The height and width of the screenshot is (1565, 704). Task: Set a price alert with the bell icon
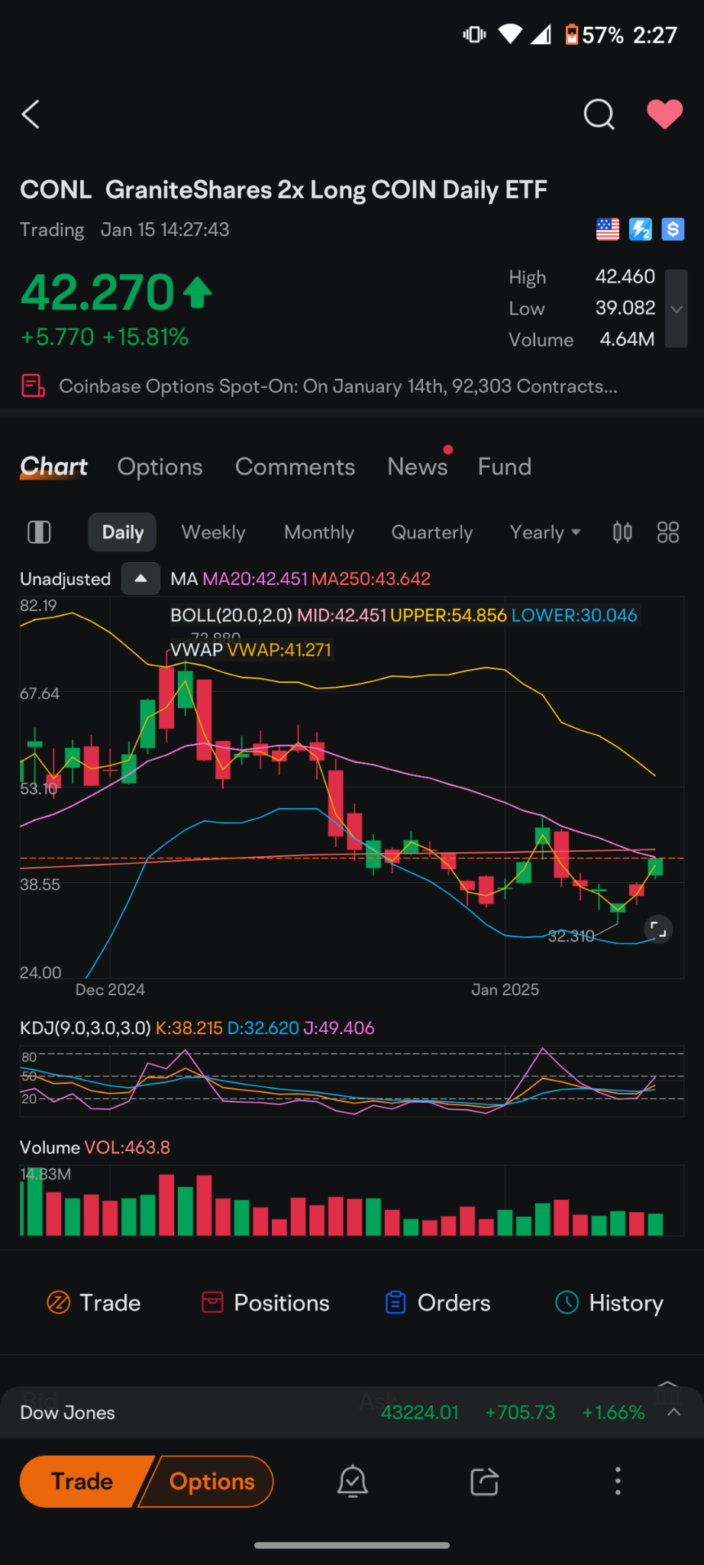click(x=353, y=1481)
